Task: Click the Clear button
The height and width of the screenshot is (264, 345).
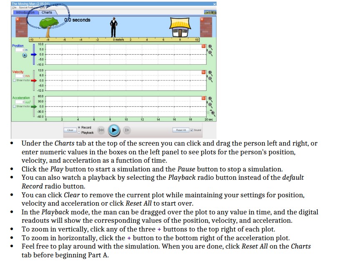Action: coord(70,130)
